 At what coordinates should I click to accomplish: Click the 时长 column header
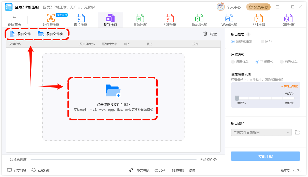pyautogui.click(x=127, y=44)
